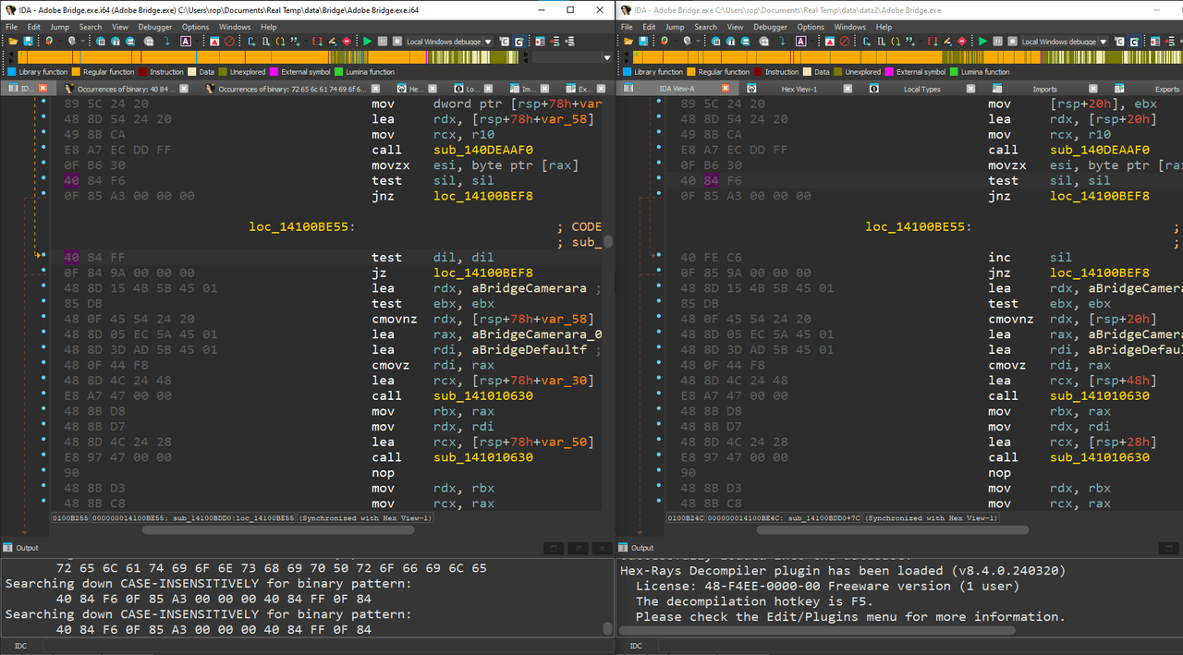
Task: Click the External symbol magenta swatch in right legend
Action: pos(889,71)
